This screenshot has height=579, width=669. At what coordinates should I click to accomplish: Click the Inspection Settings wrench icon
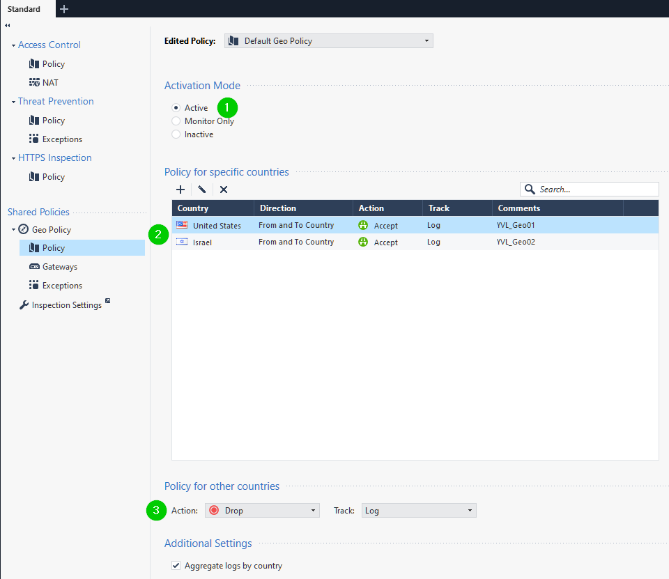[x=24, y=304]
